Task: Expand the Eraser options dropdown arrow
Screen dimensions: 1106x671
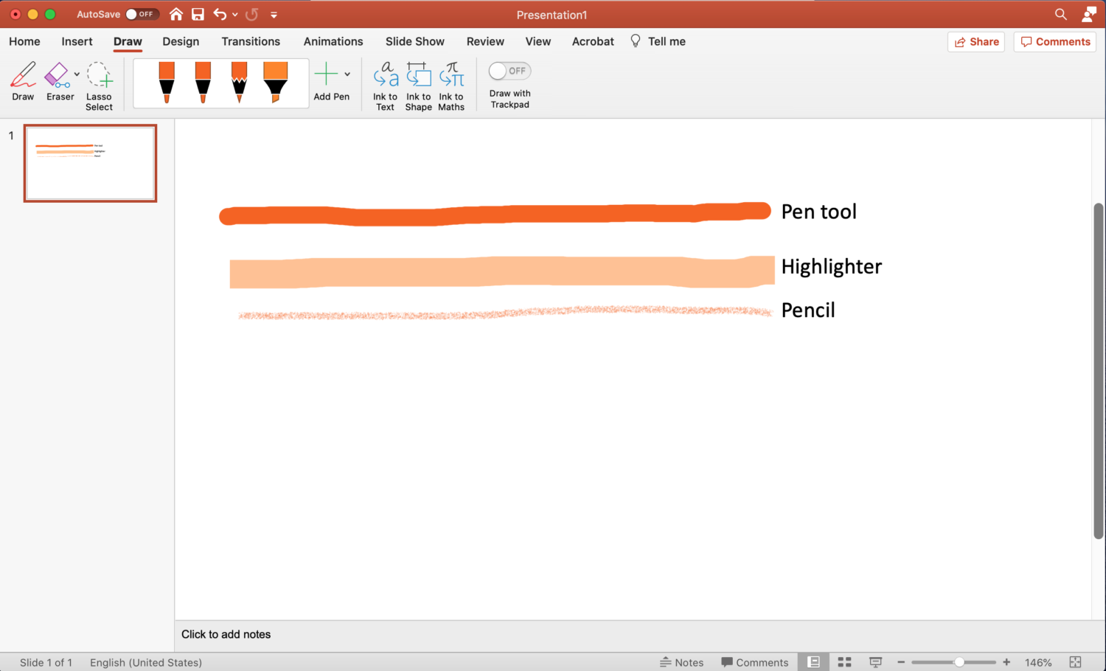Action: [77, 74]
